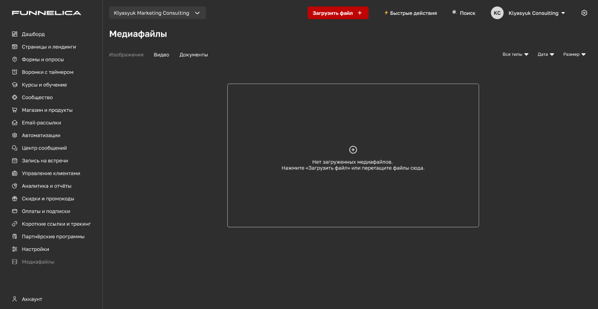Open the Дата sort dropdown

(546, 55)
